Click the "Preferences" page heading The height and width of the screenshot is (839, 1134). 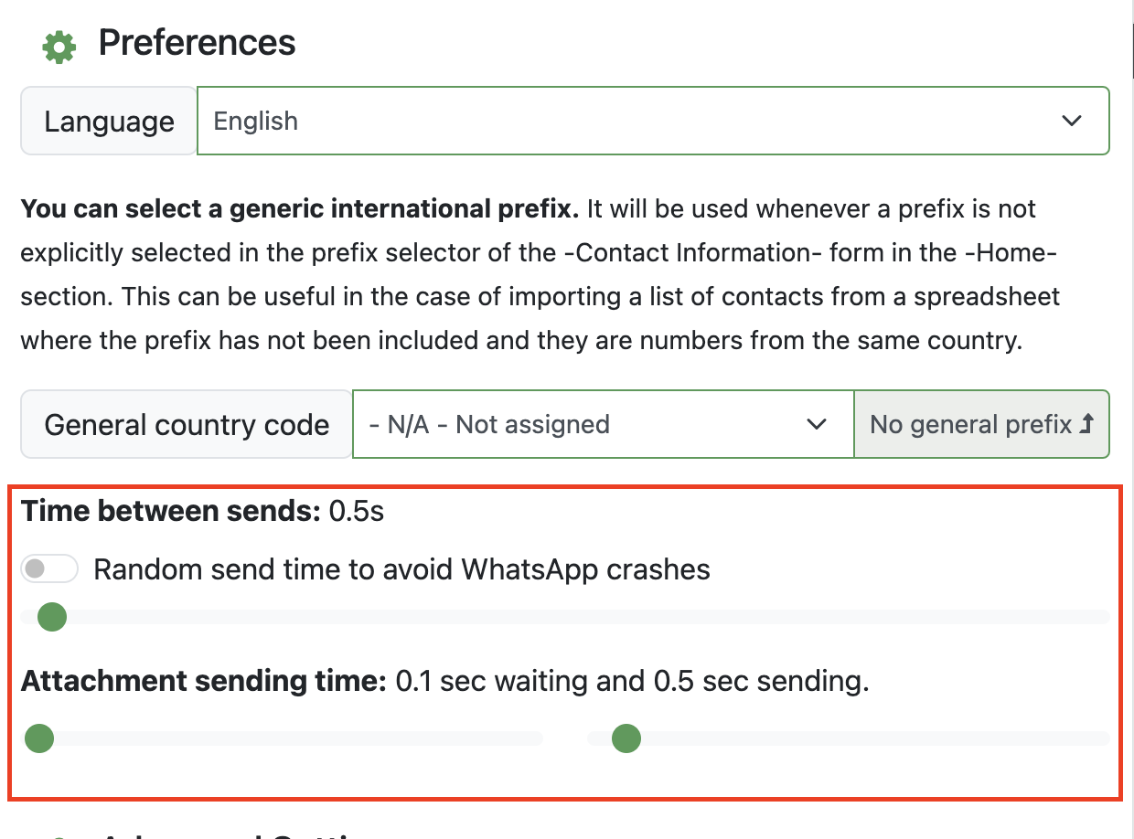click(197, 42)
